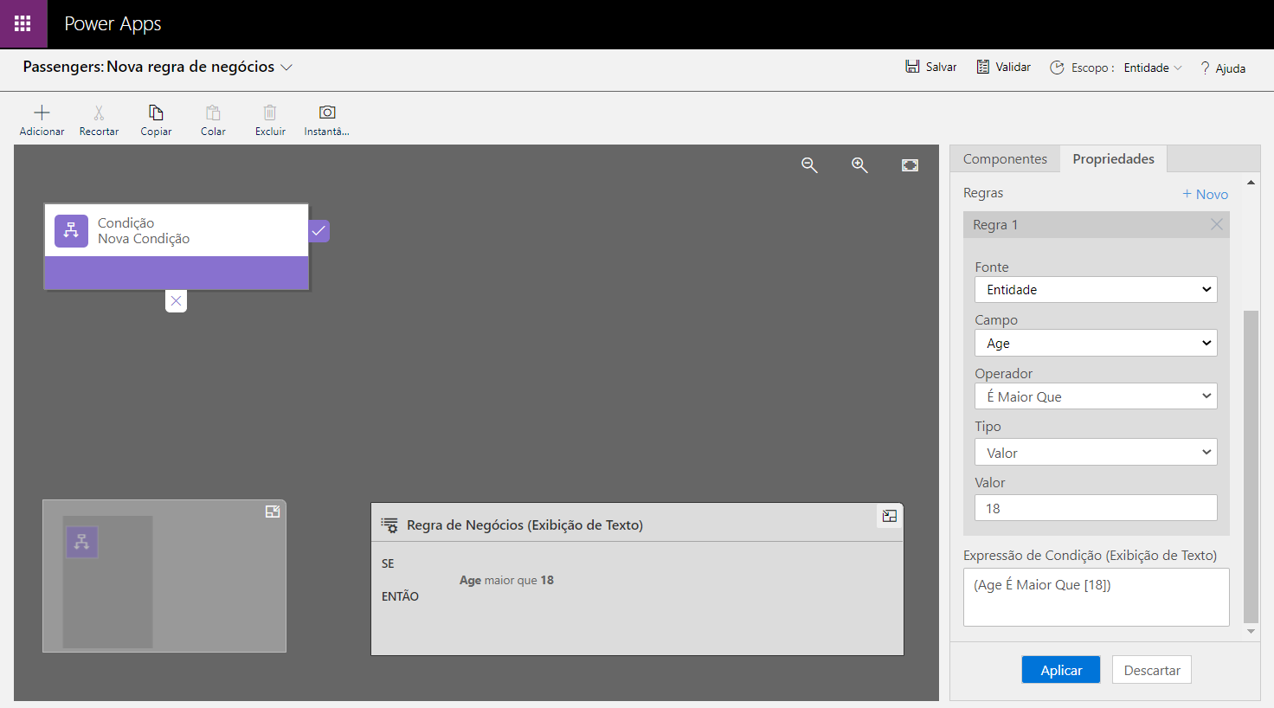This screenshot has height=708, width=1274.
Task: Expand the business rule name chevron
Action: (286, 67)
